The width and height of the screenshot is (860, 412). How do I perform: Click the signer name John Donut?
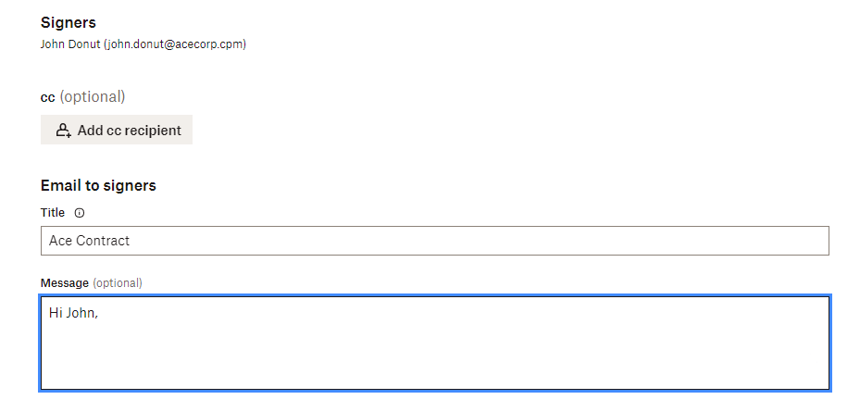70,44
